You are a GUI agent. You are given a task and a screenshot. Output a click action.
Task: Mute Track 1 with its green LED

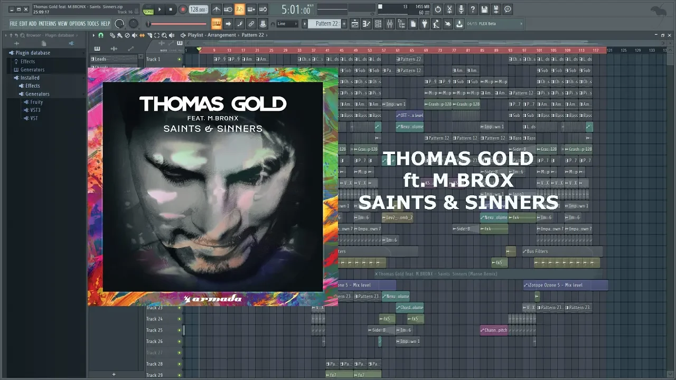point(179,59)
